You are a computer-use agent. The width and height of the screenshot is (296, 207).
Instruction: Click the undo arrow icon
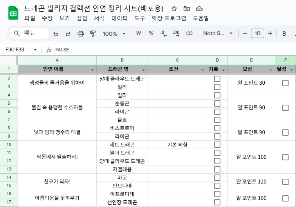click(x=56, y=34)
